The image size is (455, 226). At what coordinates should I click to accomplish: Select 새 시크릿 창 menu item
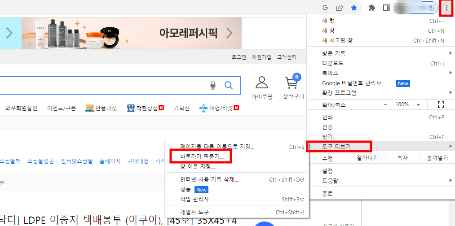click(x=381, y=40)
